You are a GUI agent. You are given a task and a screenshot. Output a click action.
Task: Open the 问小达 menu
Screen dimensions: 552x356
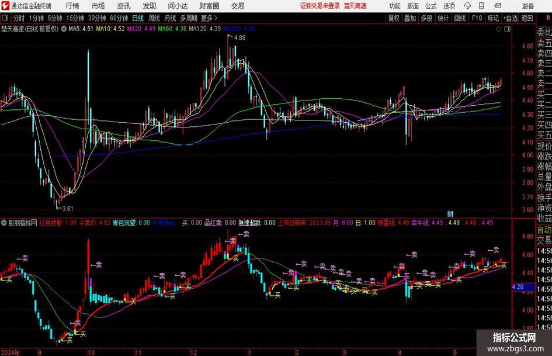[x=178, y=6]
